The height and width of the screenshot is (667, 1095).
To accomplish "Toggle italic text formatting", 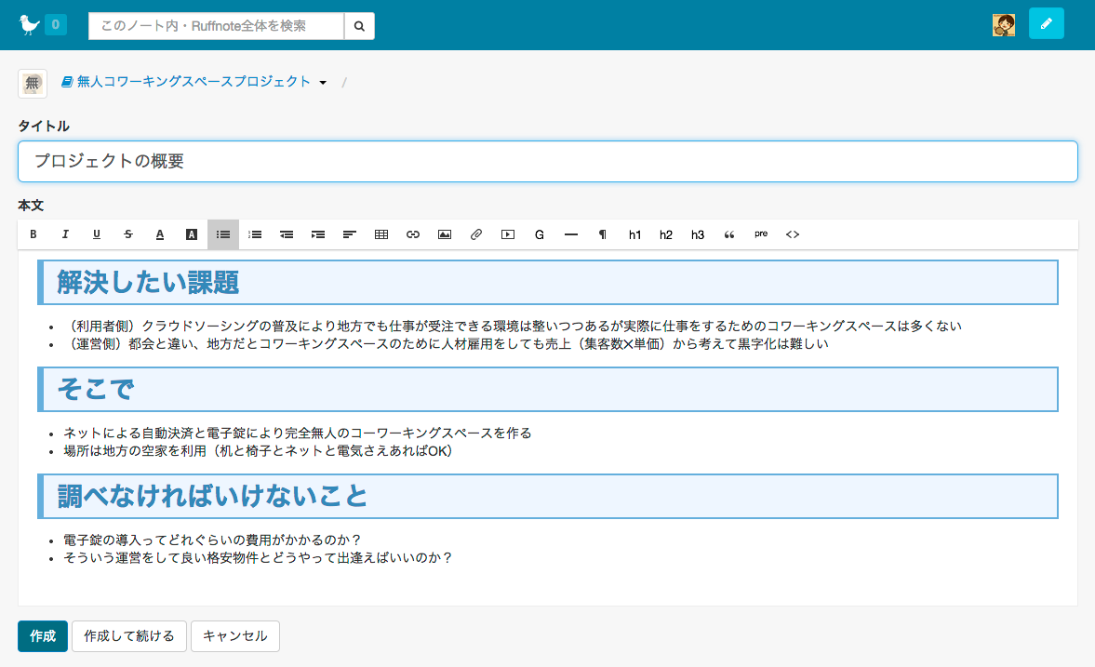I will tap(65, 234).
